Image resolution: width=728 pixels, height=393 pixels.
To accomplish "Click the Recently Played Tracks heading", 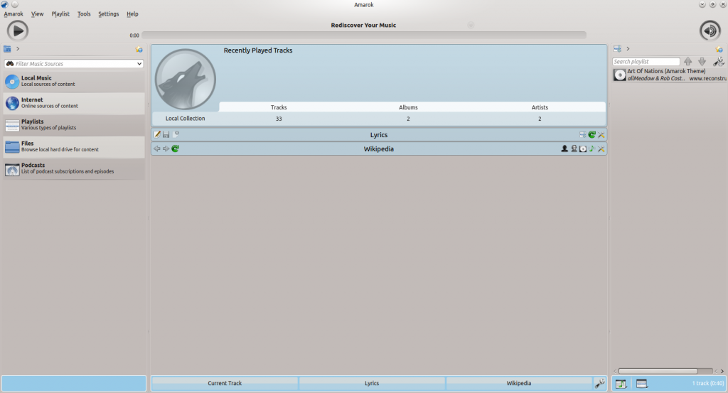I will point(258,50).
